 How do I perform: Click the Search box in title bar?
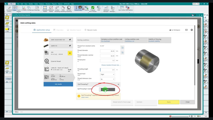click(x=196, y=4)
